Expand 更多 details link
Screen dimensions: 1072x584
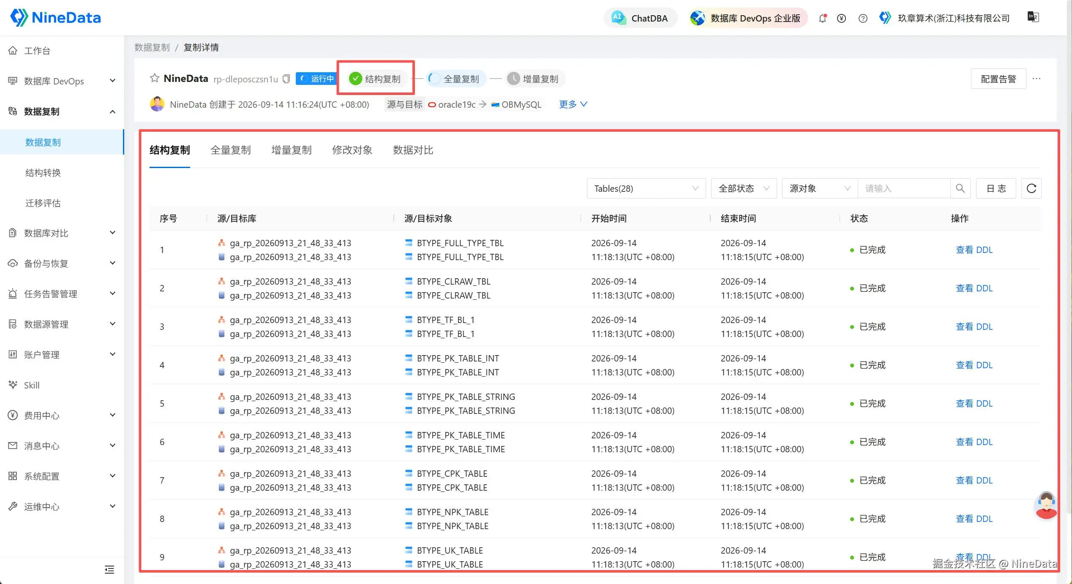pyautogui.click(x=573, y=104)
